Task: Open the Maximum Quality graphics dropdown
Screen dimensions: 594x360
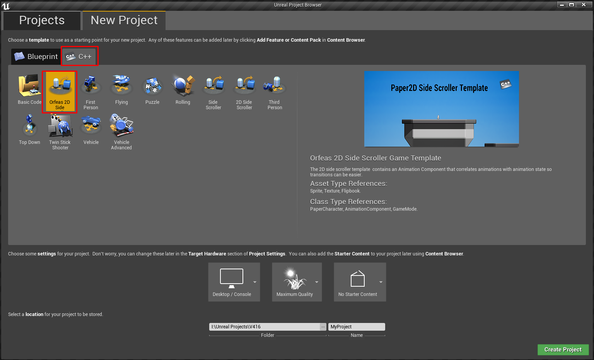Action: (297, 282)
